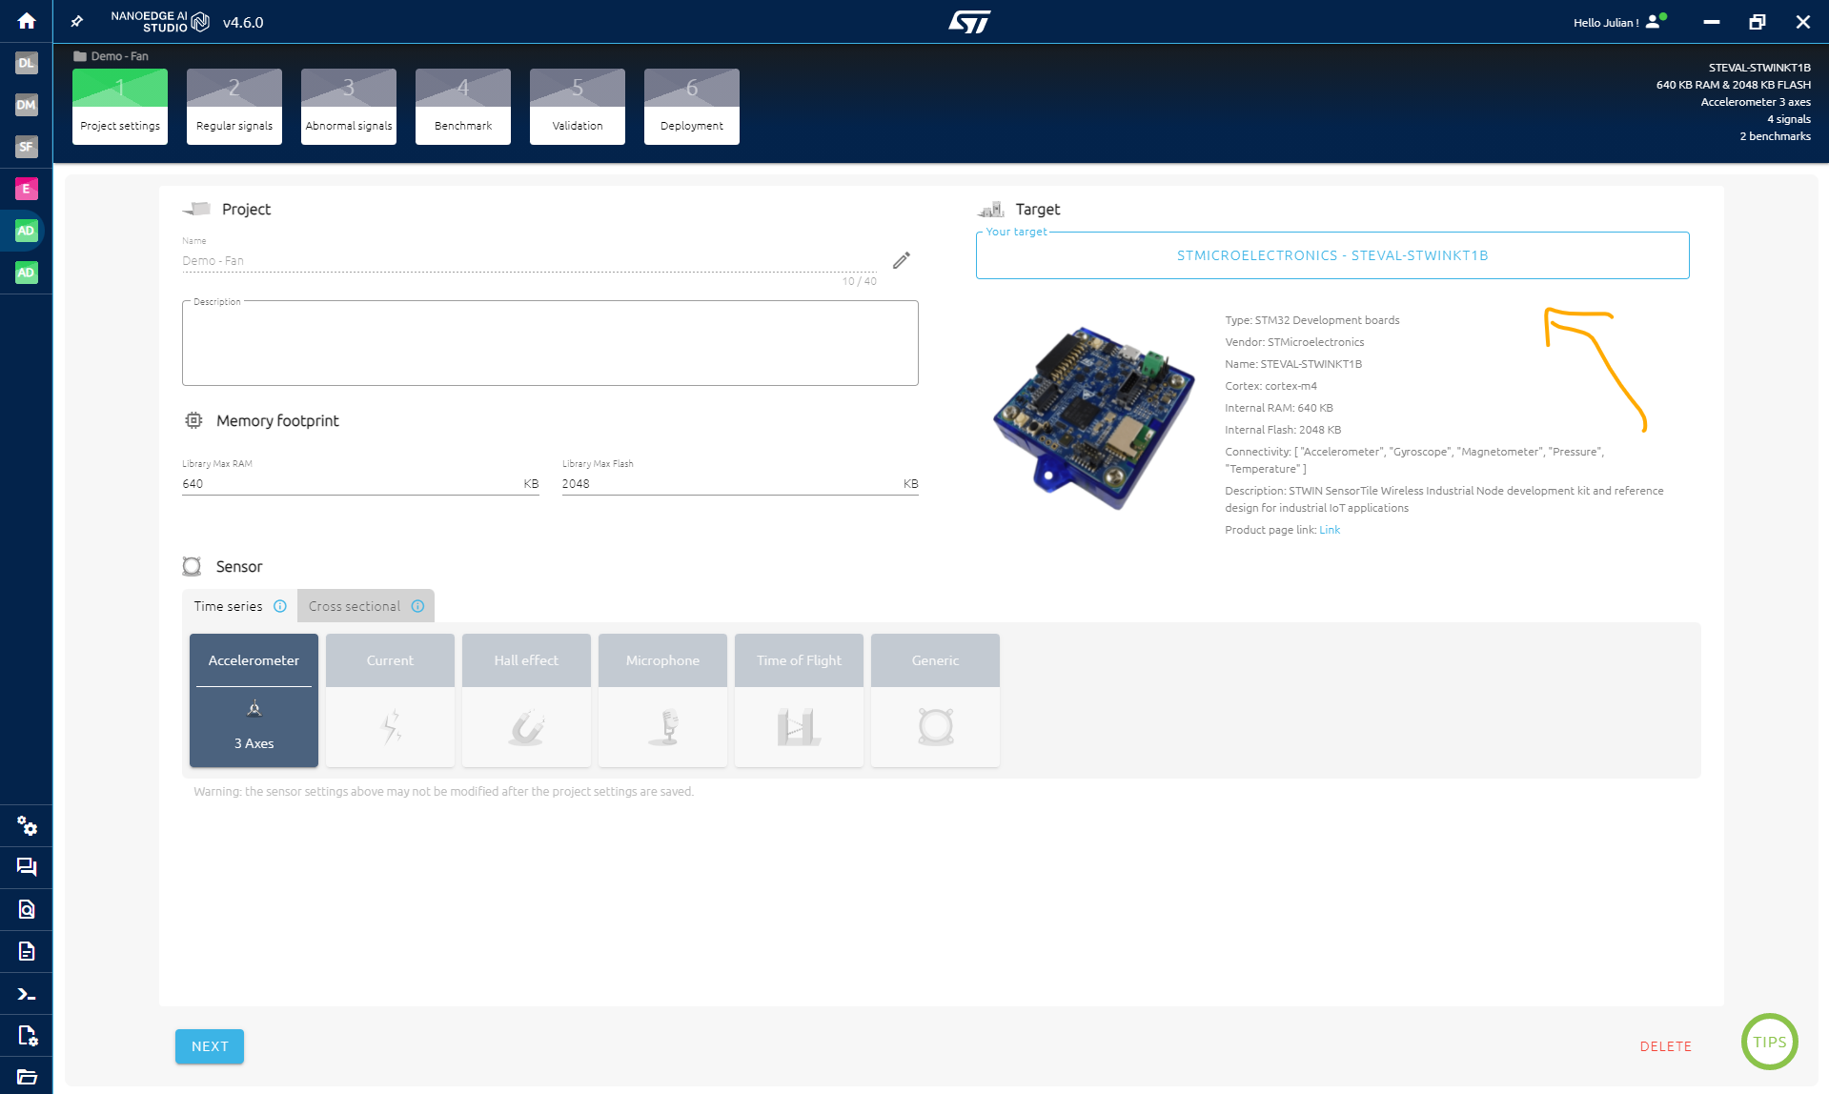Open the terminal console icon in the sidebar
Viewport: 1829px width, 1094px height.
(x=26, y=993)
